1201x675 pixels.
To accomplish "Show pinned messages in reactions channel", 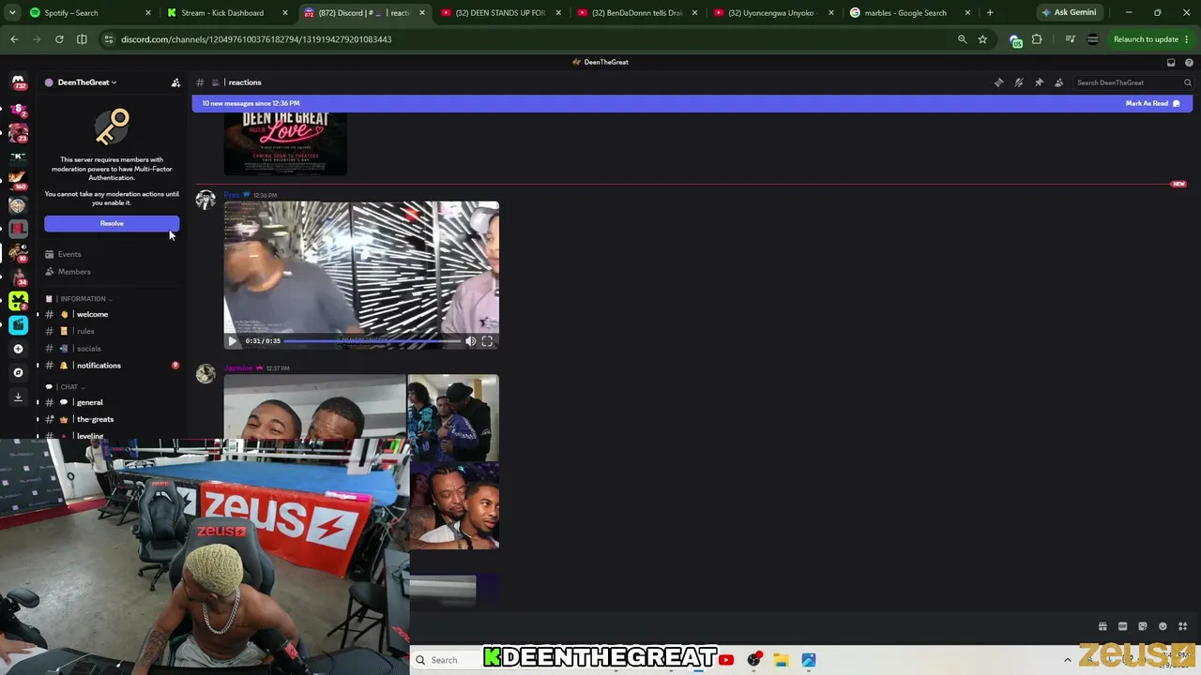I will tap(1039, 82).
